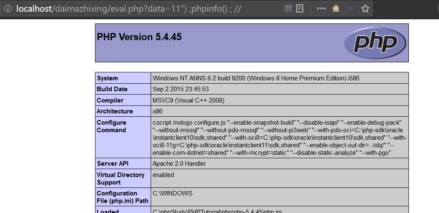
Task: Click the Configuration File (php.ini) Path label
Action: pyautogui.click(x=122, y=197)
